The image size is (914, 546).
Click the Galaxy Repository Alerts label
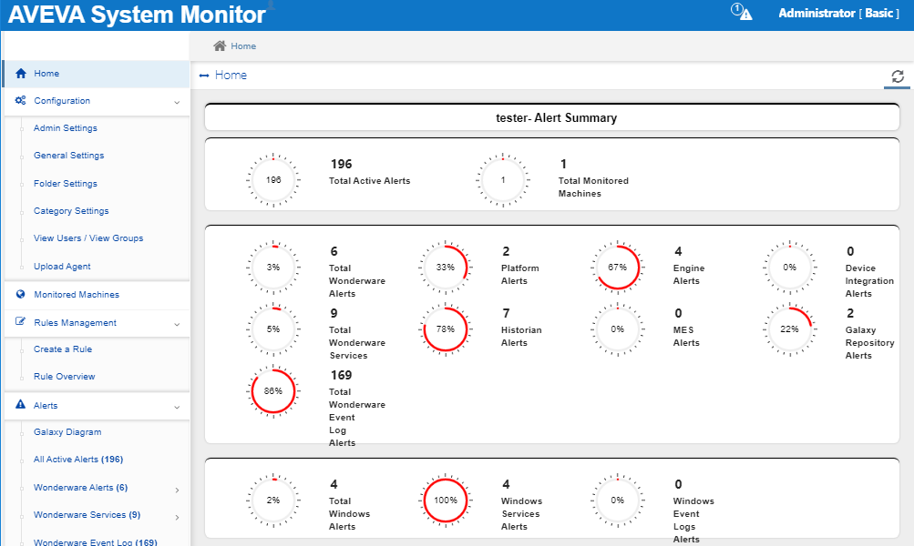pos(869,343)
